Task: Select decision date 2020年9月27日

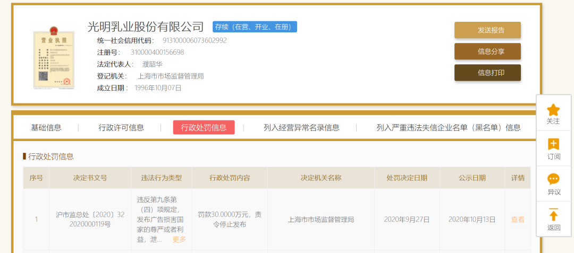Action: pos(407,220)
